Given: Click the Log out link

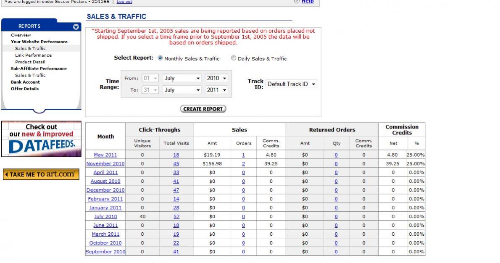Looking at the screenshot, I should coord(124,2).
